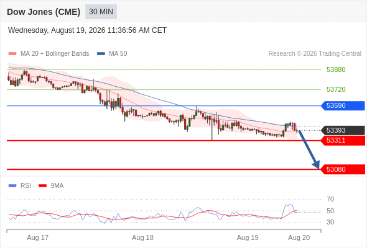Image resolution: width=367 pixels, height=248 pixels.
Task: Click the MA 20 + Bollinger Bands swatch
Action: [x=12, y=54]
